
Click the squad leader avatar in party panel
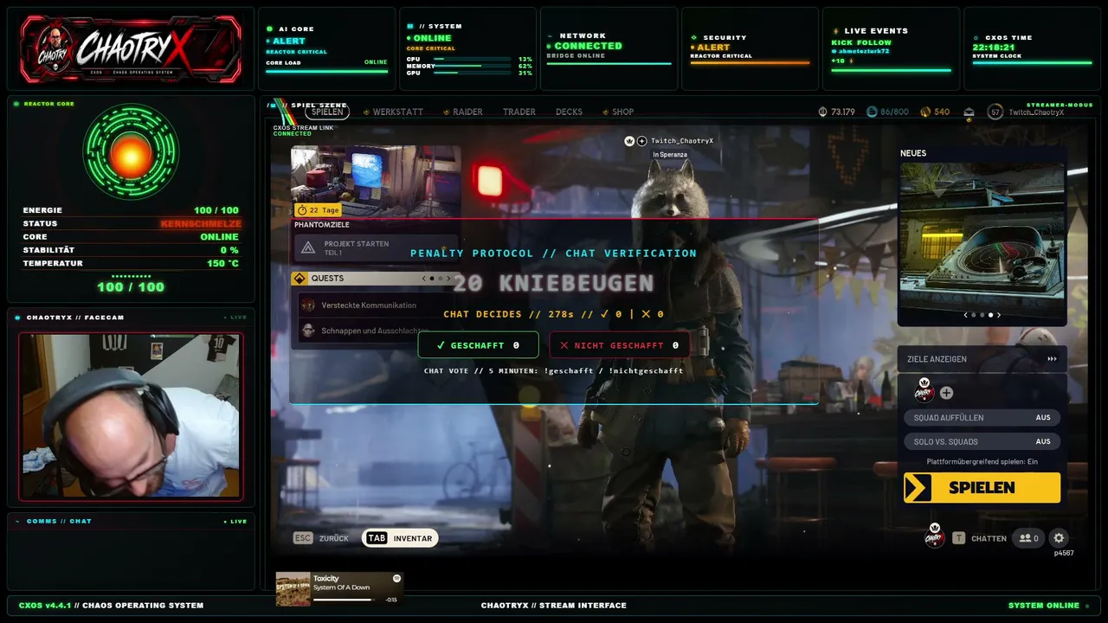tap(924, 391)
